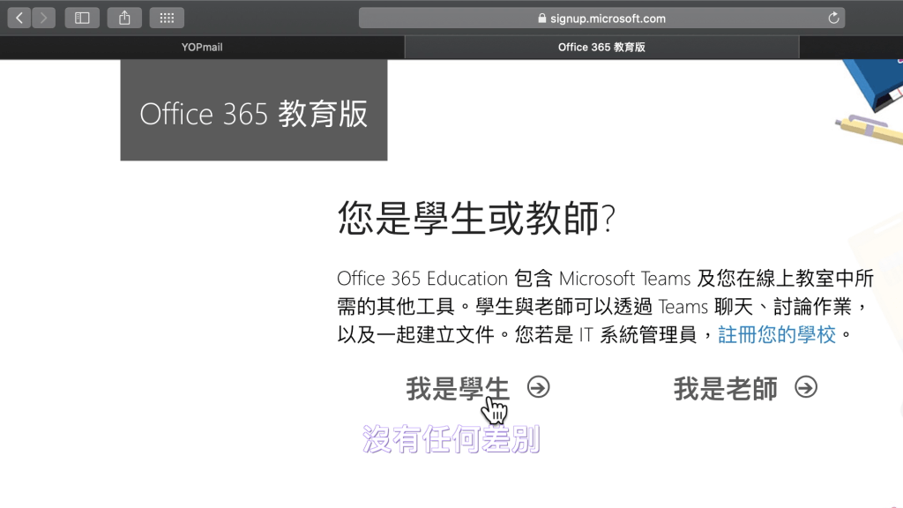
Task: Click Safari's forward navigation arrow
Action: pos(44,18)
